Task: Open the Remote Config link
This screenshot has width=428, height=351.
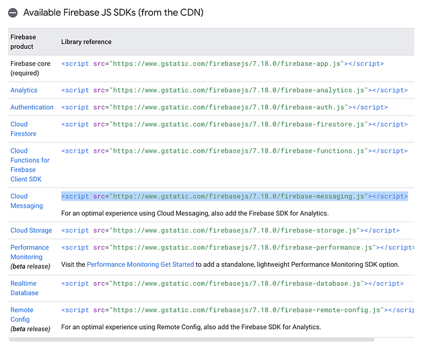Action: coord(22,314)
